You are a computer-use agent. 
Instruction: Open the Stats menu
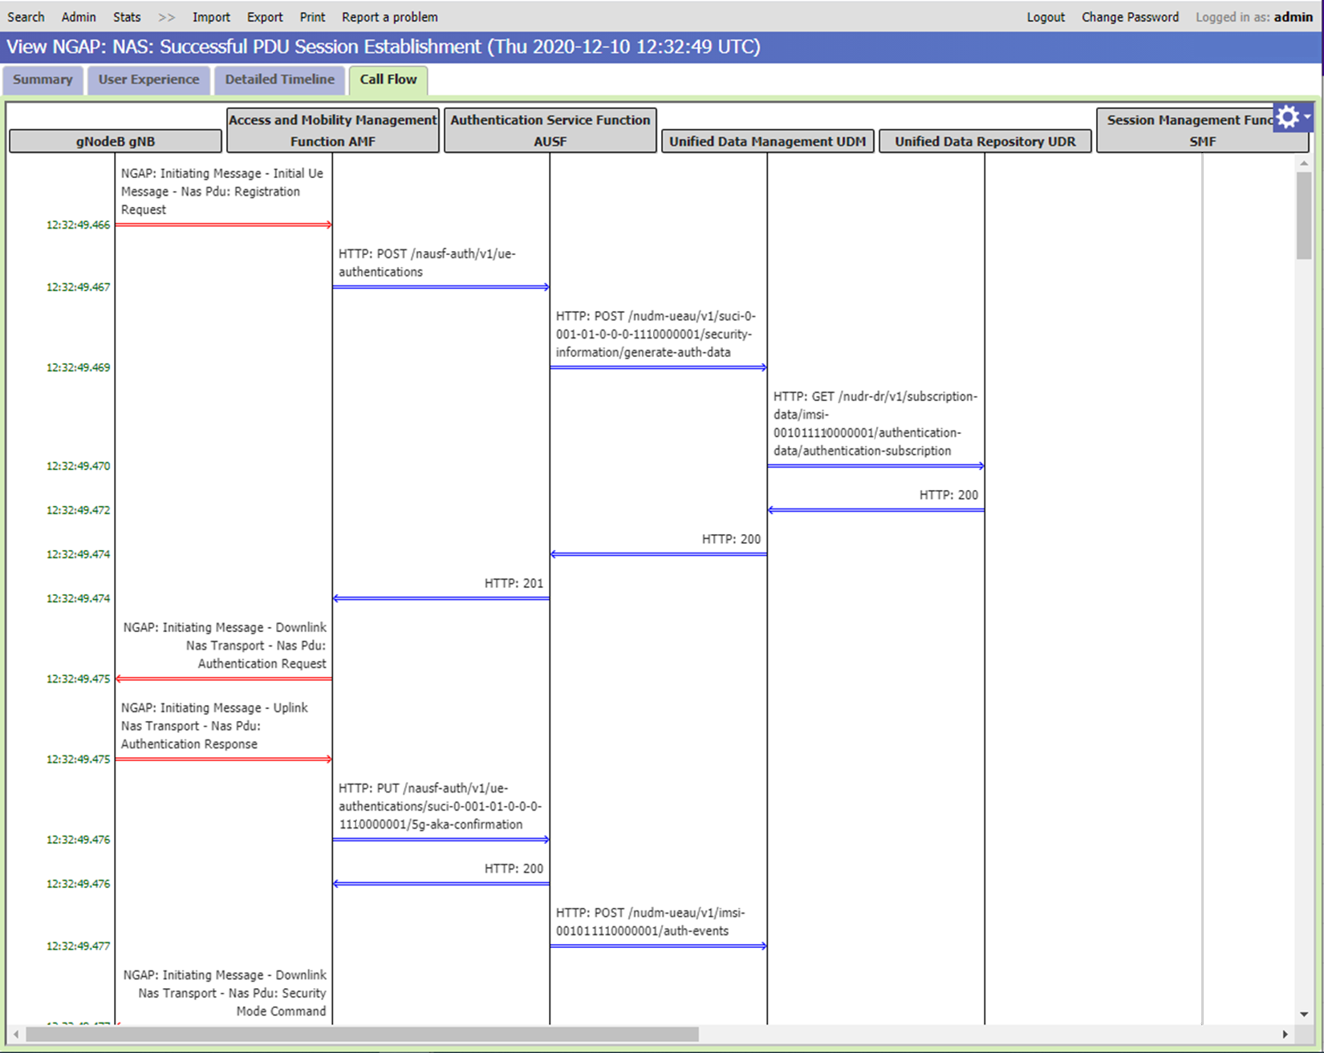[x=127, y=16]
